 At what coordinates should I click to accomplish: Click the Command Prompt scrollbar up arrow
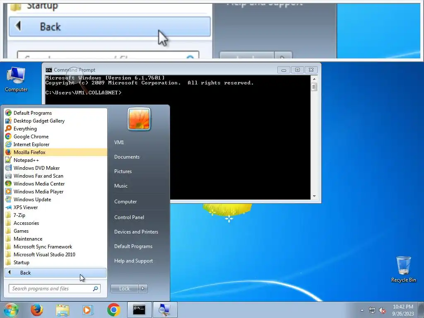pyautogui.click(x=314, y=79)
